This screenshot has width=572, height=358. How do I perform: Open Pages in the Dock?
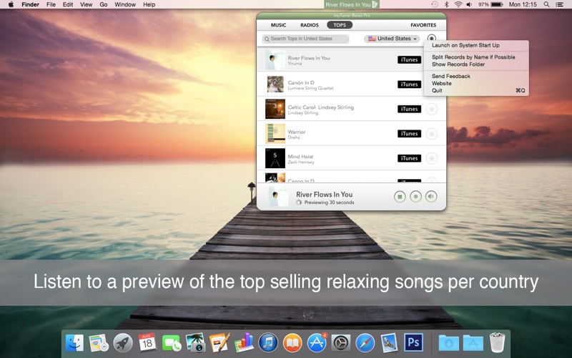click(220, 343)
